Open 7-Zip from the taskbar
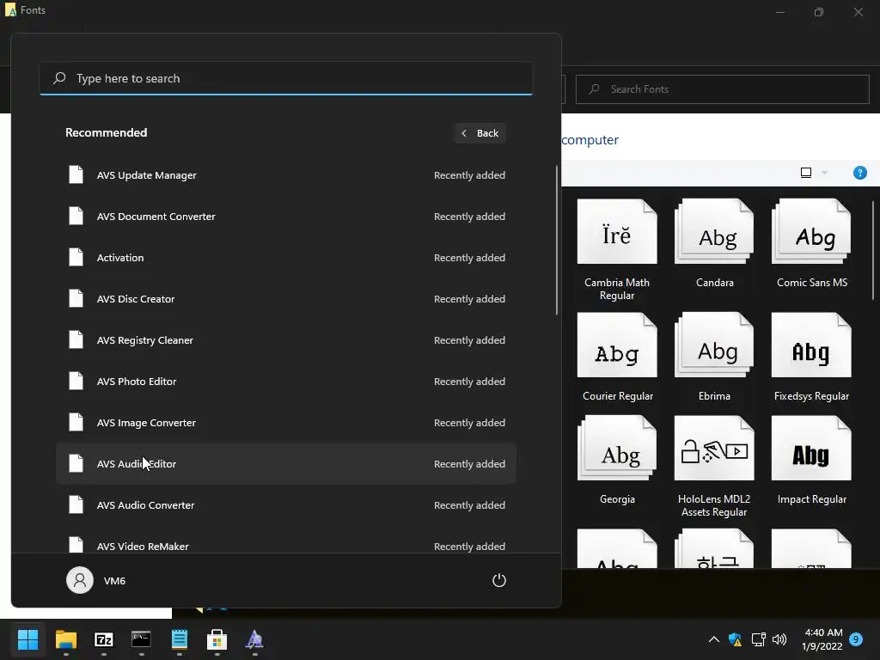Viewport: 880px width, 660px height. pos(104,639)
